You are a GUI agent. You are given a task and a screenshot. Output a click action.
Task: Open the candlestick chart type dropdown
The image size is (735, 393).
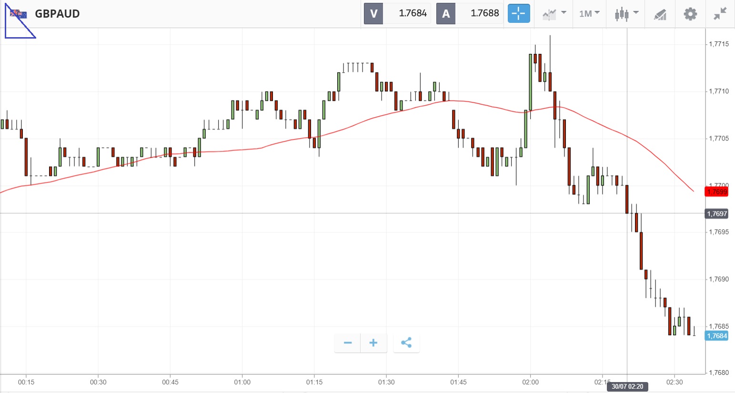point(626,14)
